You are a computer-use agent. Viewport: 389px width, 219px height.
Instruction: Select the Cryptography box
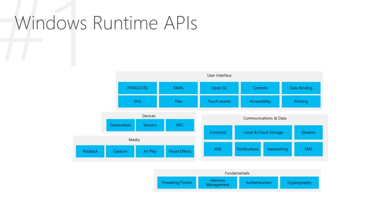click(x=299, y=183)
